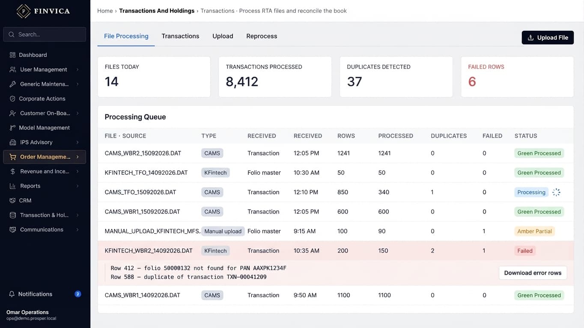Click the Dashboard grid icon
This screenshot has width=584, height=328.
coord(12,55)
